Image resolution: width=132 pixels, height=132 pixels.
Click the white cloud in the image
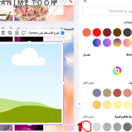(29, 56)
